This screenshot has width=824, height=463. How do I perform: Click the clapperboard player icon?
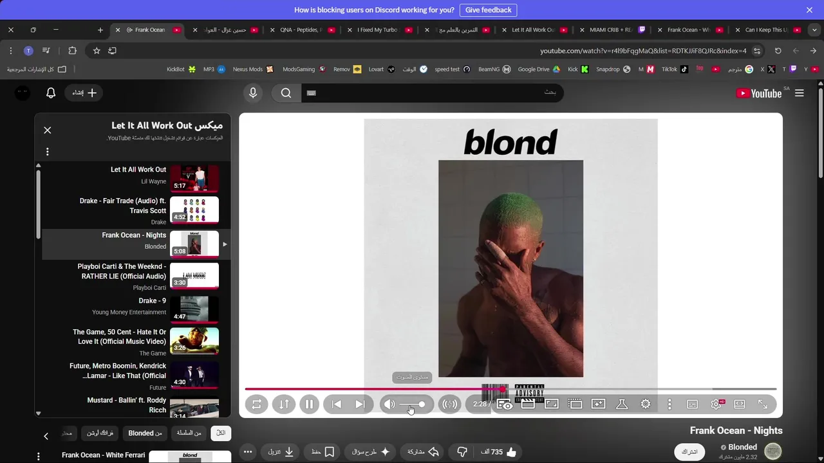click(x=528, y=404)
